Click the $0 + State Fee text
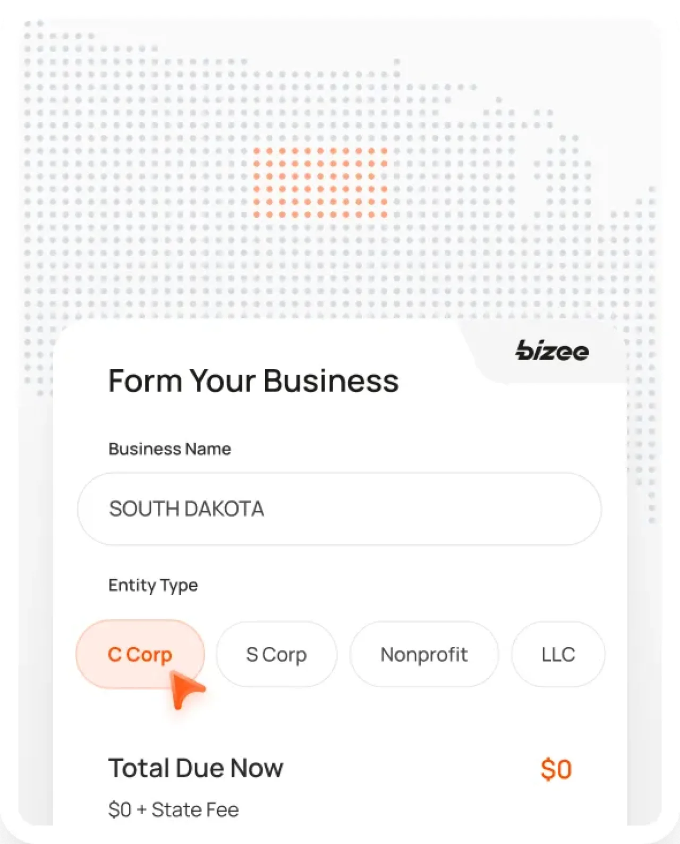 coord(174,809)
